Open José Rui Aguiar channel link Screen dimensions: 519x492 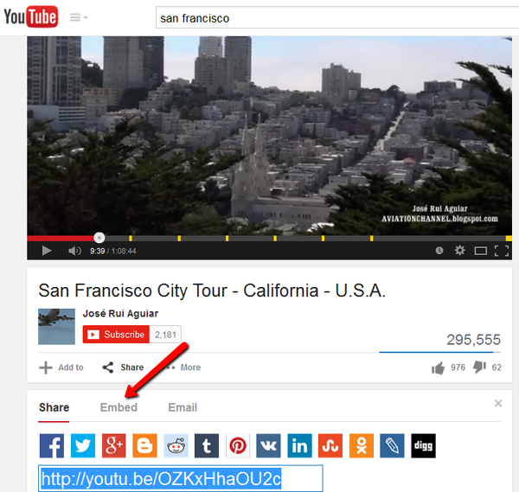click(x=120, y=313)
